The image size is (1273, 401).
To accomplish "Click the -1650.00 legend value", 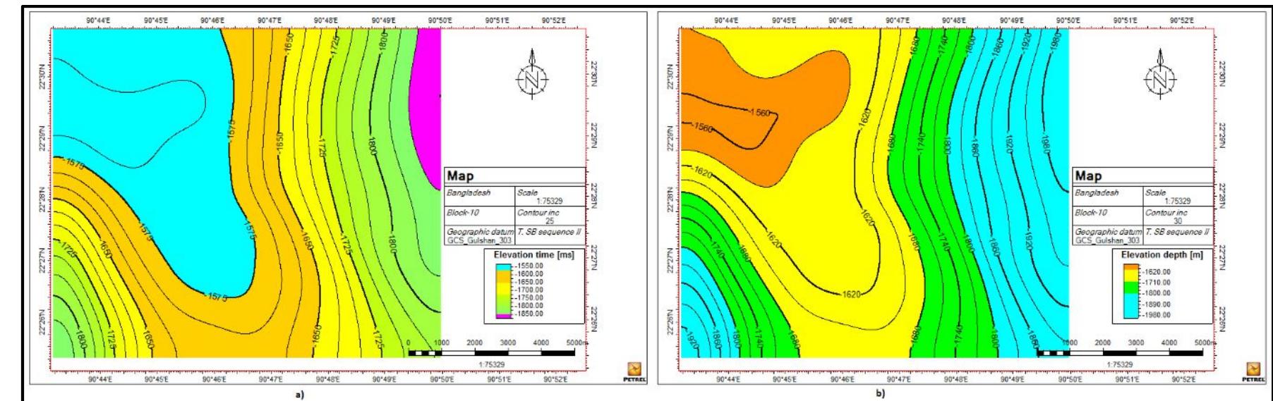I will [x=528, y=282].
